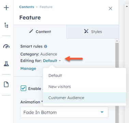Open the page document icon in sidebar

point(6,84)
